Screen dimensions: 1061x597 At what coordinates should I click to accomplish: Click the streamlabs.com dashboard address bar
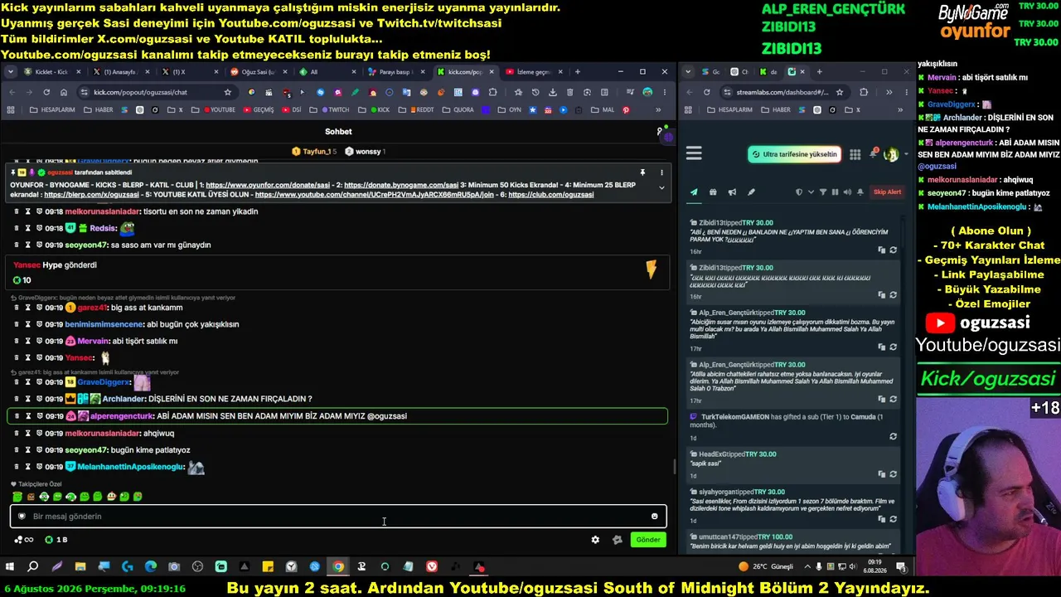[783, 92]
